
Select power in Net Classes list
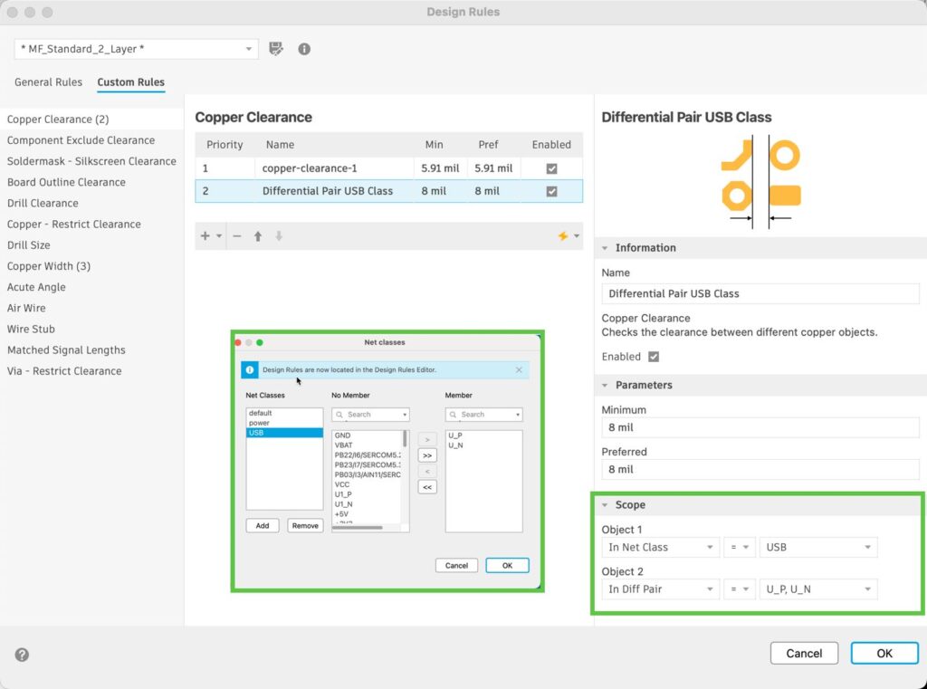[x=284, y=423]
